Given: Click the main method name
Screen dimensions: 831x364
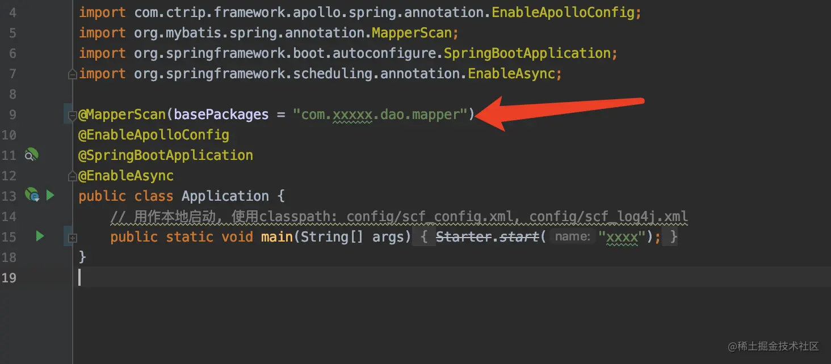Looking at the screenshot, I should click(277, 237).
